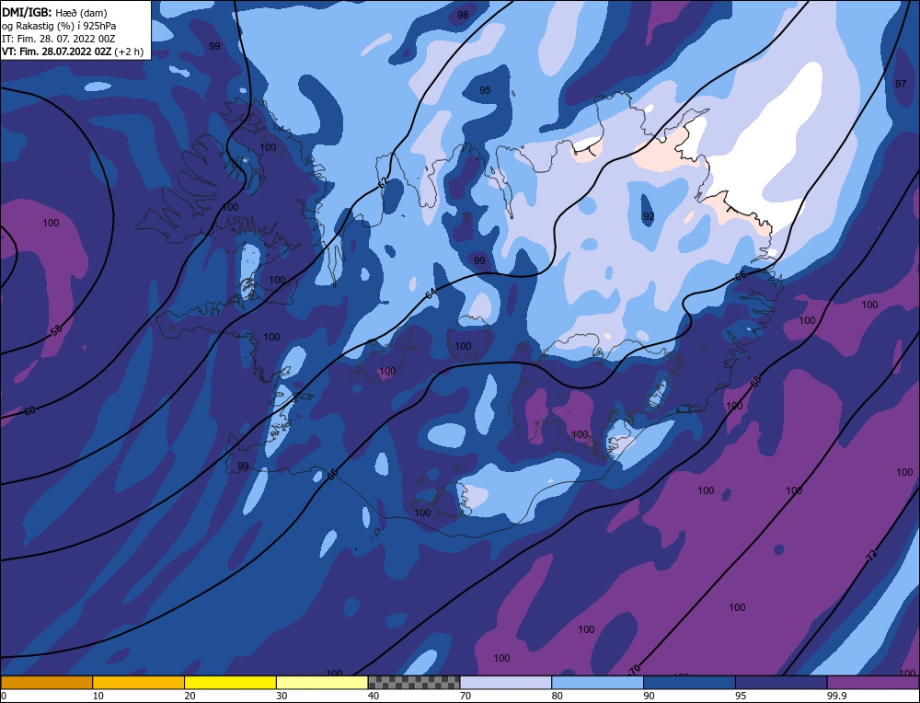920x703 pixels.
Task: Click the '72' contour line label
Action: (872, 555)
